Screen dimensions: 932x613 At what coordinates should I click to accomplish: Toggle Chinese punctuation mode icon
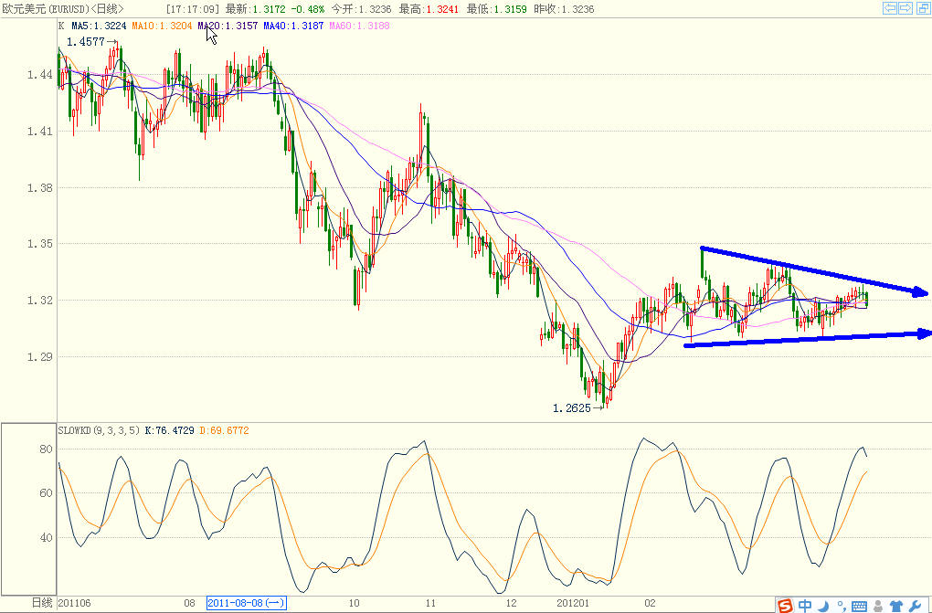[x=841, y=606]
